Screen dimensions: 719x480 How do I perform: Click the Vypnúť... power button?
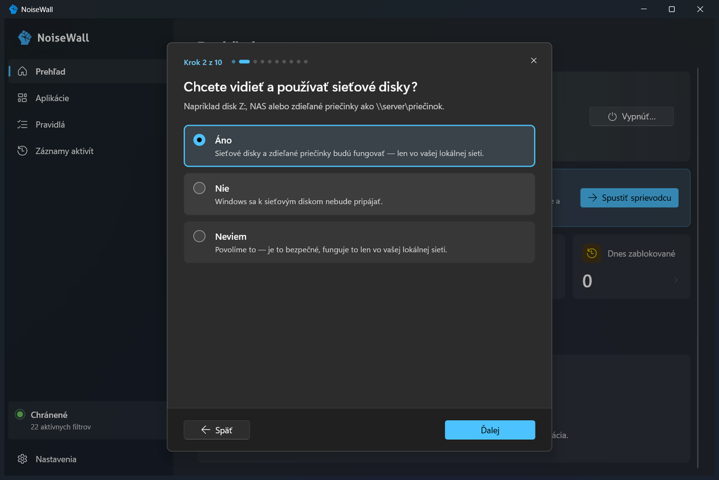[632, 117]
